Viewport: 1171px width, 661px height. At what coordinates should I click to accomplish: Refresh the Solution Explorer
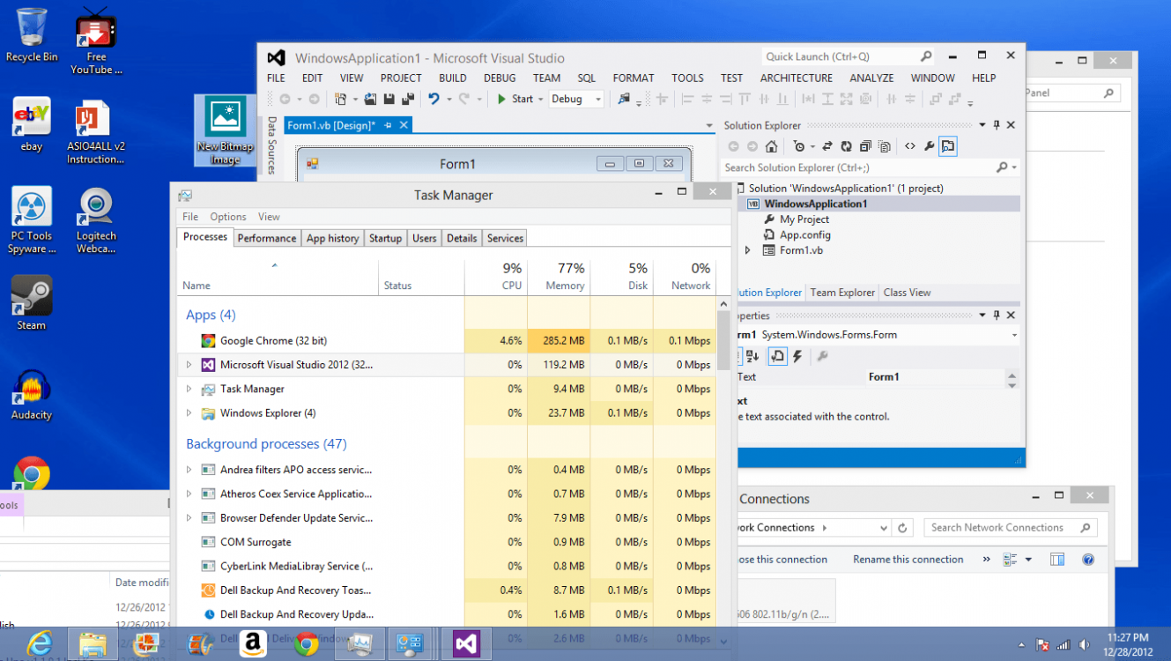coord(846,146)
